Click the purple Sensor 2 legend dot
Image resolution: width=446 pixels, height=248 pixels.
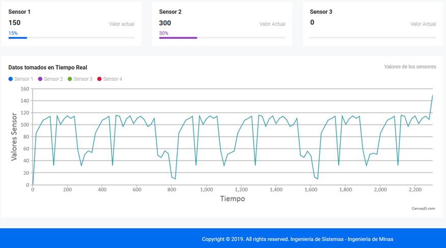tap(40, 79)
